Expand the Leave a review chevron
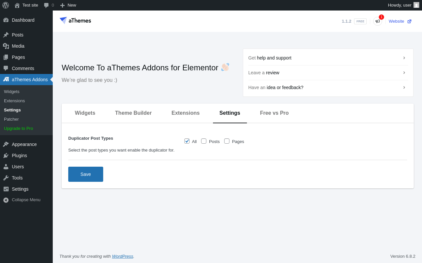Image resolution: width=422 pixels, height=263 pixels. (x=404, y=73)
